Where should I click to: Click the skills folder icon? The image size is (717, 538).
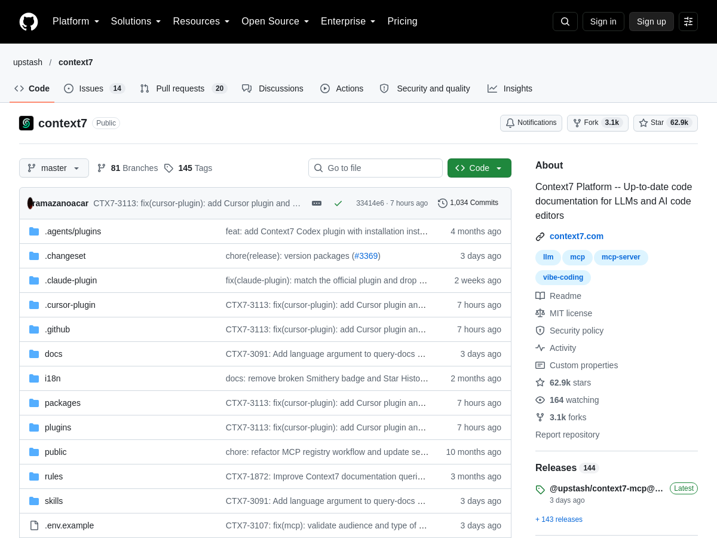point(34,501)
